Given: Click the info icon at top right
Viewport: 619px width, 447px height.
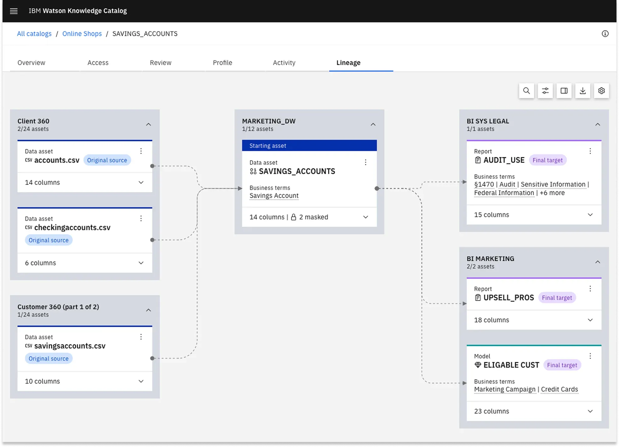Looking at the screenshot, I should coord(605,34).
